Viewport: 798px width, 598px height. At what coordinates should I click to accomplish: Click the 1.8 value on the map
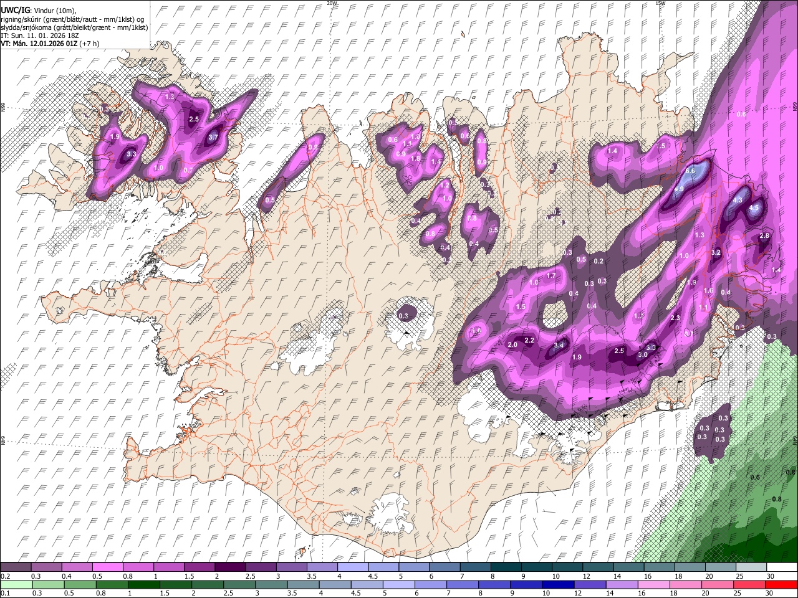click(415, 158)
